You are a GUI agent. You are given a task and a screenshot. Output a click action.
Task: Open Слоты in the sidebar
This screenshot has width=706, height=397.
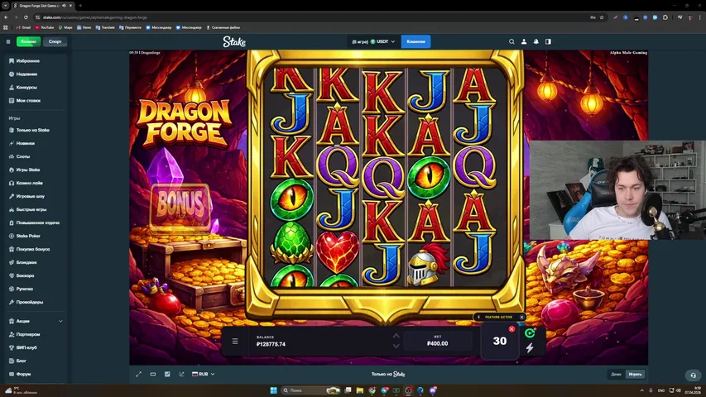(x=23, y=156)
